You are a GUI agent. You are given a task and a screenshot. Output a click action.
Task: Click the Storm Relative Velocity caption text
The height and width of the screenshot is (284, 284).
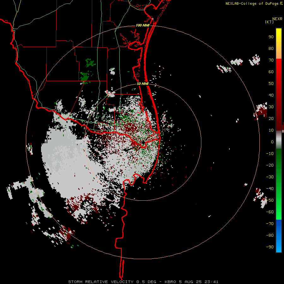click(143, 282)
